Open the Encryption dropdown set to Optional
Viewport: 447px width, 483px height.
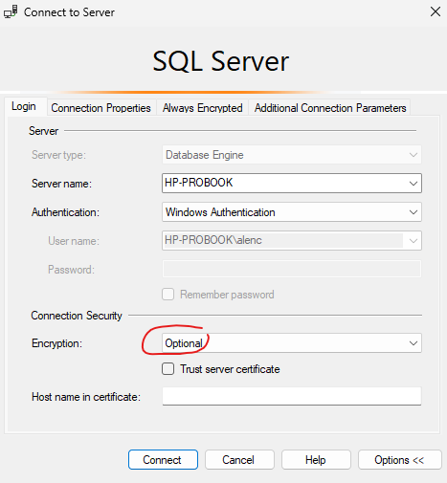click(x=292, y=343)
